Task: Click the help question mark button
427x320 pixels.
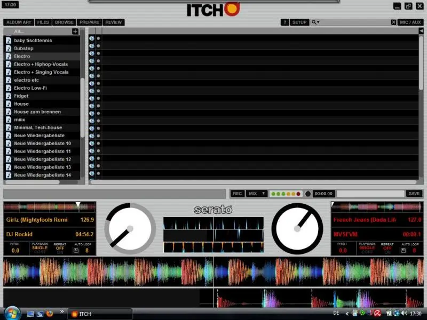Action: tap(285, 22)
